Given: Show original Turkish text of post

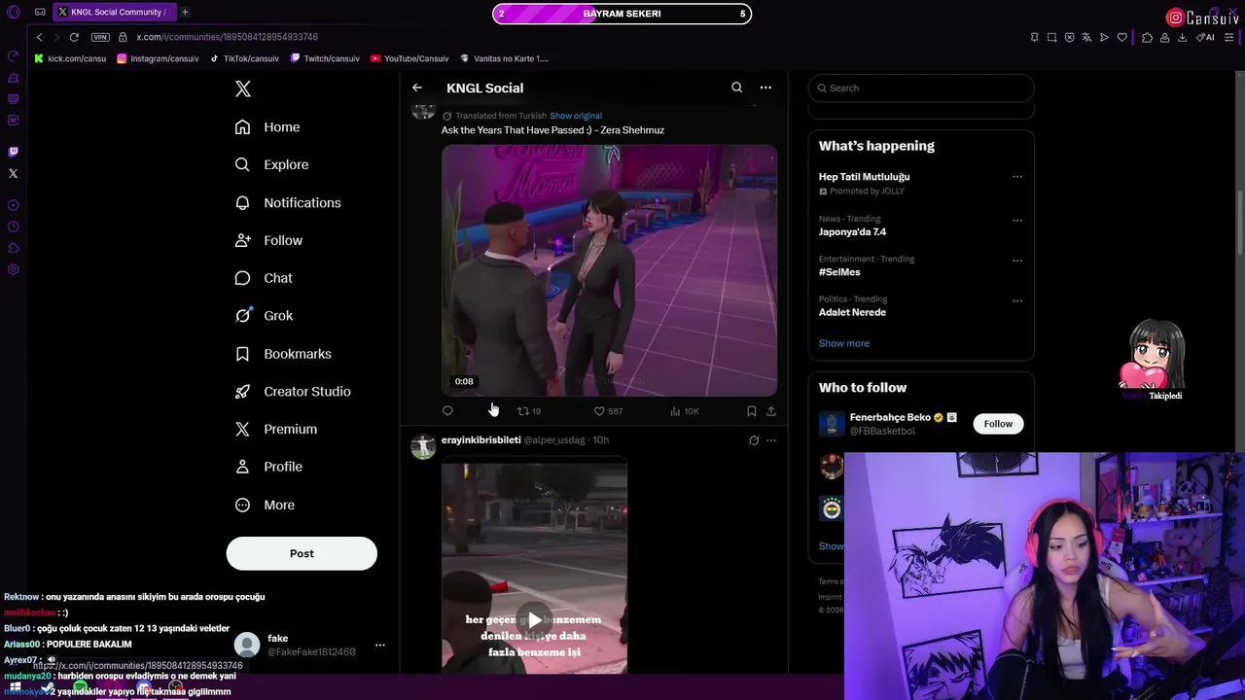Looking at the screenshot, I should click(x=576, y=116).
